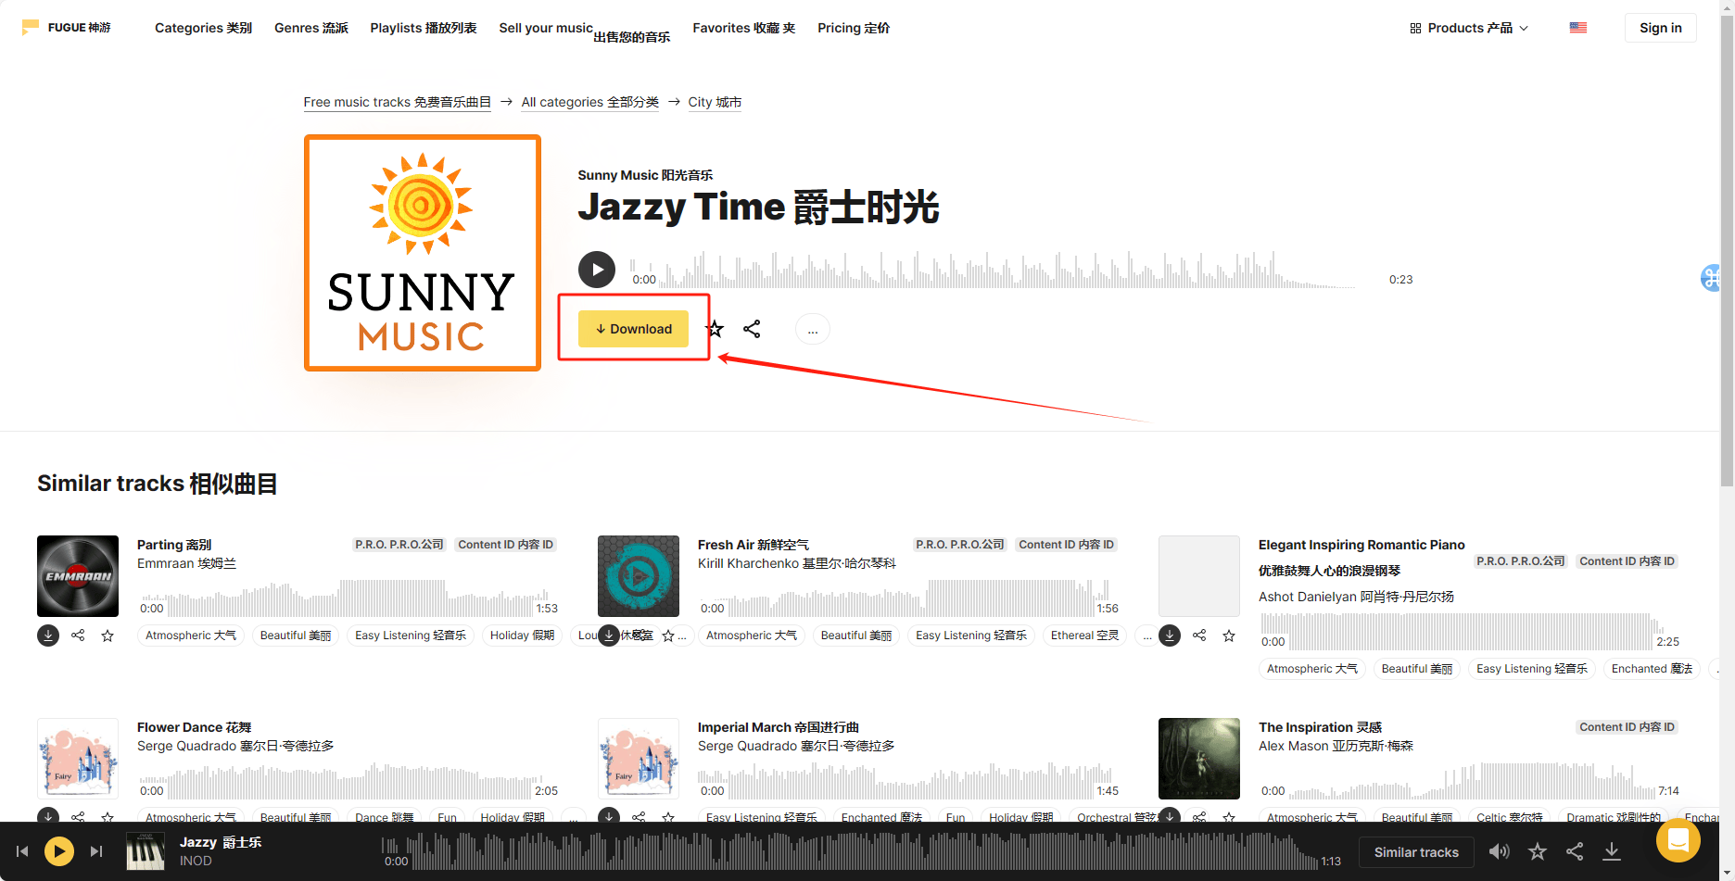1735x881 pixels.
Task: Favorite Jazzy Time with the star icon
Action: point(715,329)
